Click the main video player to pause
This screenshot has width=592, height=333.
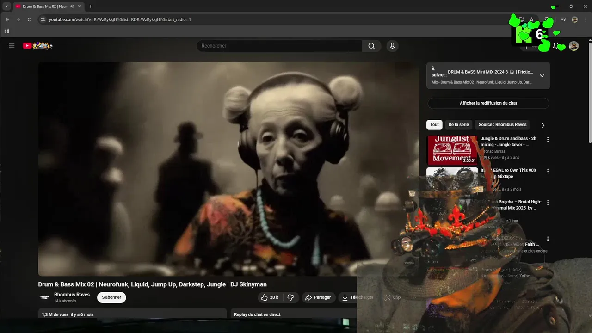tap(228, 169)
